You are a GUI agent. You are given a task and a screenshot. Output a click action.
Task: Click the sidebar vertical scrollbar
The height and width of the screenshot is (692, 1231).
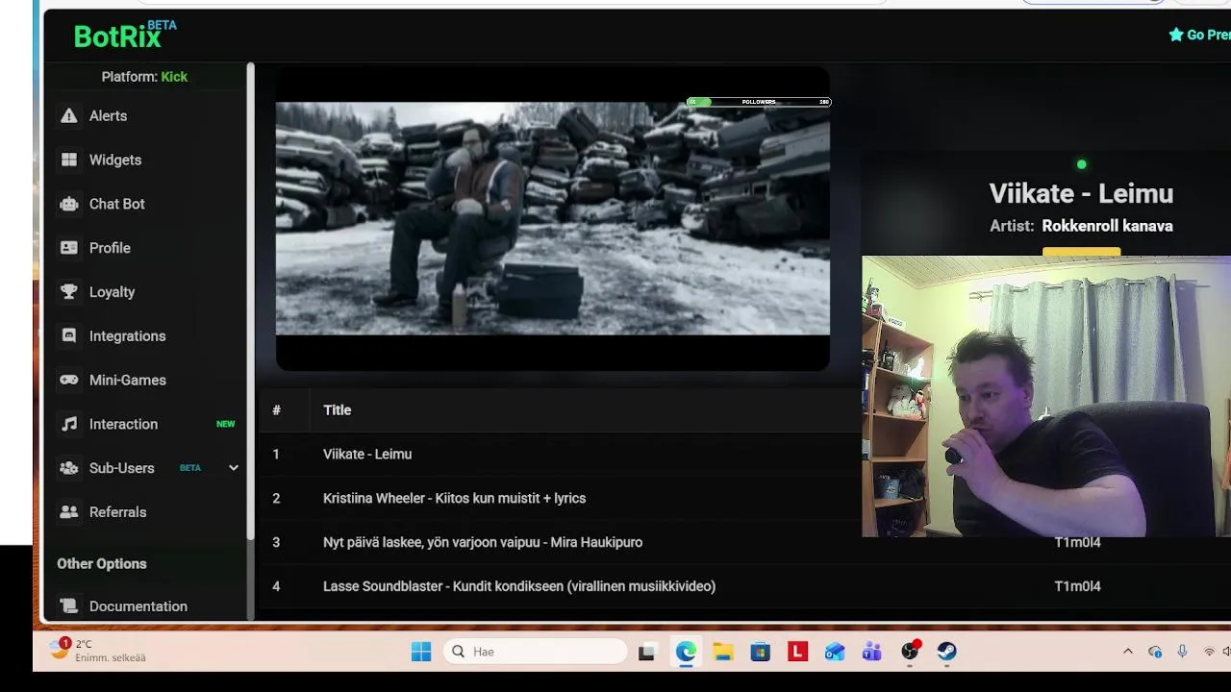pos(250,300)
